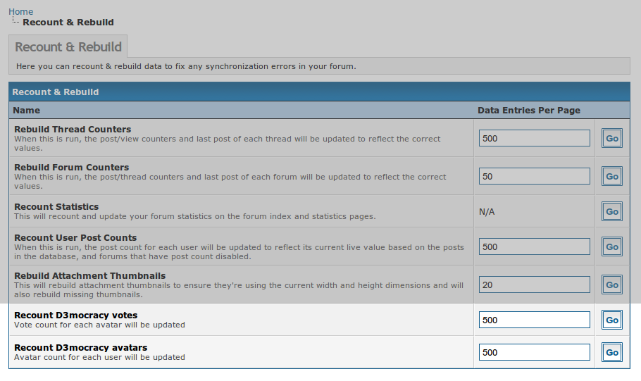Click the Recount & Rebuild breadcrumb text

pos(68,23)
